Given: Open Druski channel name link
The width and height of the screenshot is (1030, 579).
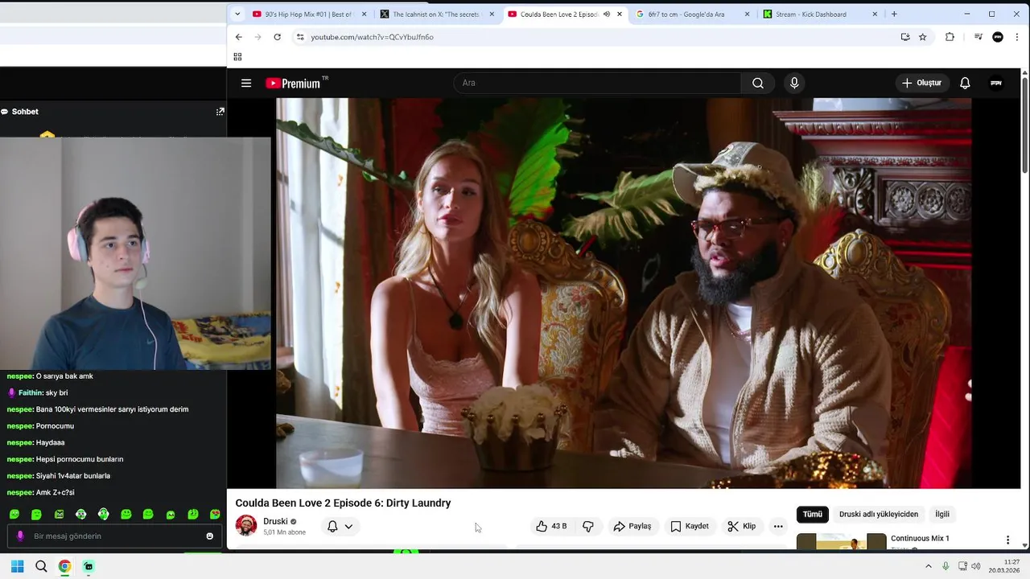Looking at the screenshot, I should (x=275, y=521).
